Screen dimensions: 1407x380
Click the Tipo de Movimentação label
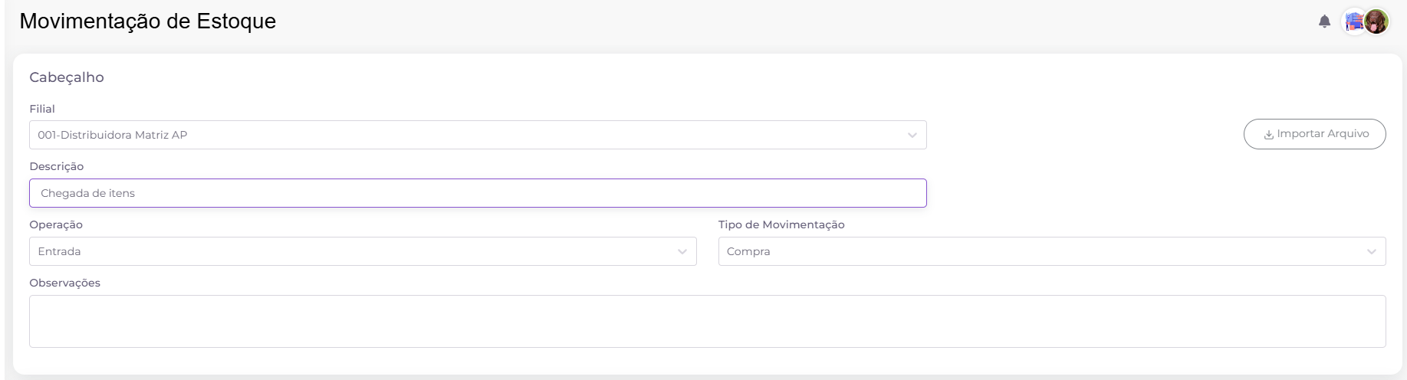[781, 224]
